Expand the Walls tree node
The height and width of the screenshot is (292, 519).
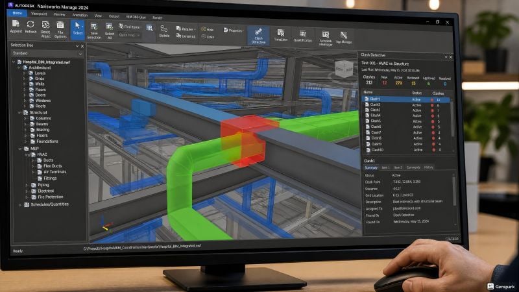click(25, 84)
